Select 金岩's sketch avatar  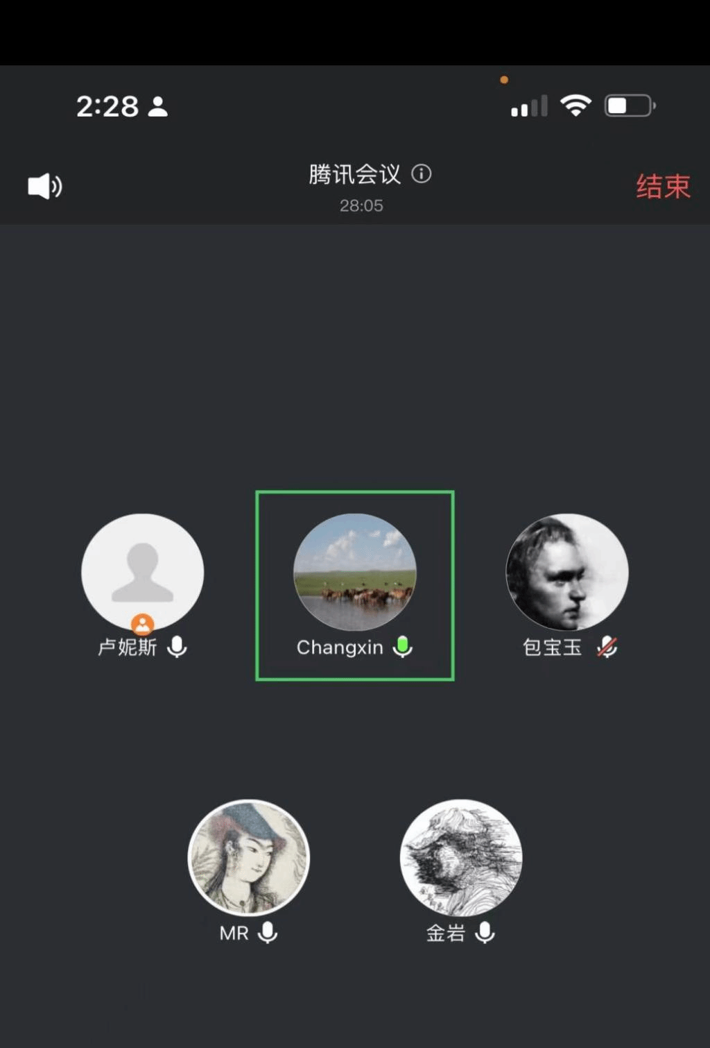(x=461, y=858)
